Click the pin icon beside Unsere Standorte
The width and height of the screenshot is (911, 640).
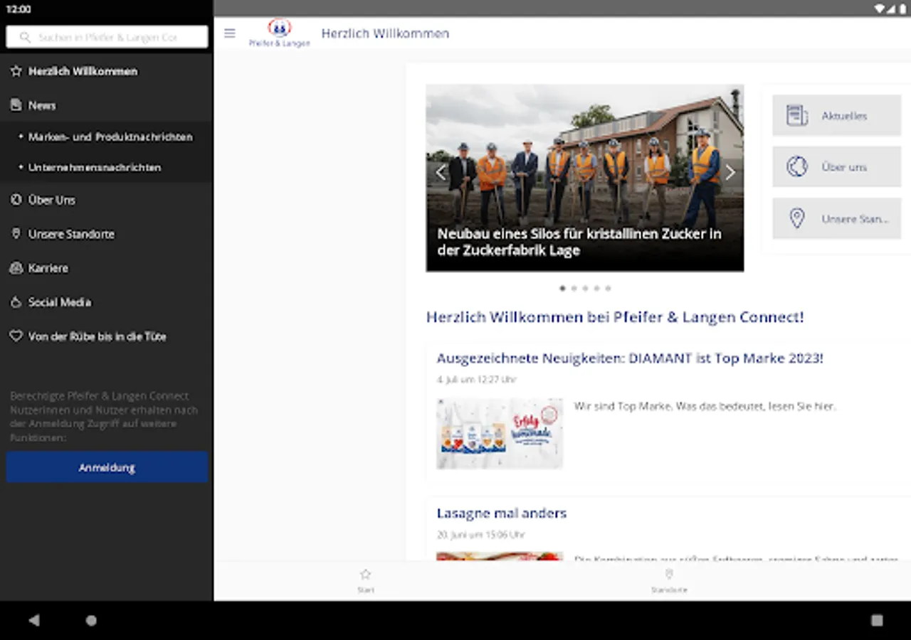pyautogui.click(x=16, y=234)
